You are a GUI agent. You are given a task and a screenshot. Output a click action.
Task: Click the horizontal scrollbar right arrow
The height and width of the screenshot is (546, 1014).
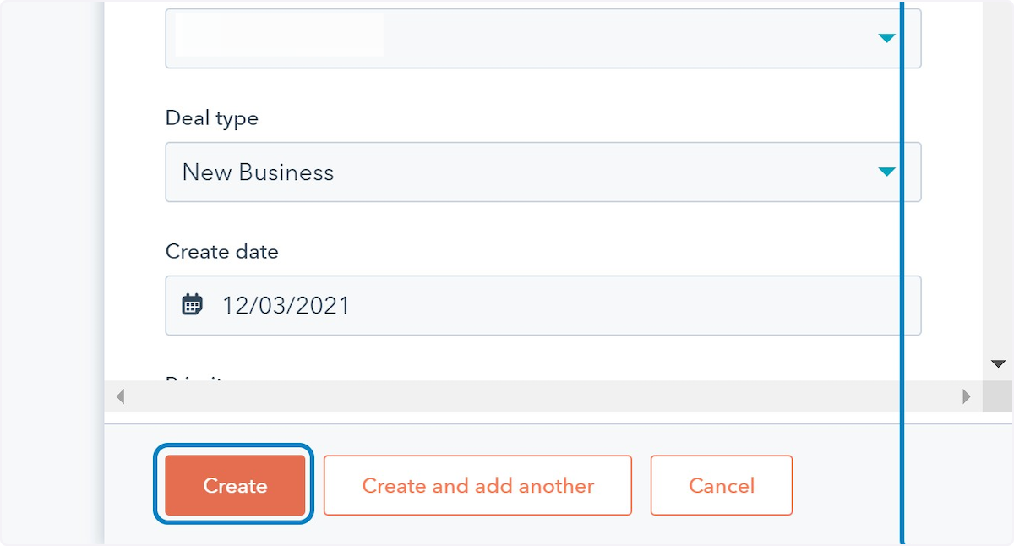point(967,396)
